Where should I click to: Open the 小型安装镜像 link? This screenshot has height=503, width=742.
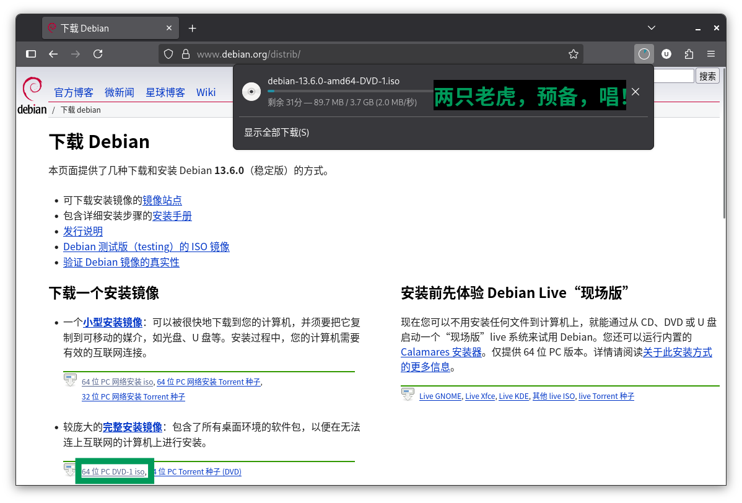click(x=113, y=322)
